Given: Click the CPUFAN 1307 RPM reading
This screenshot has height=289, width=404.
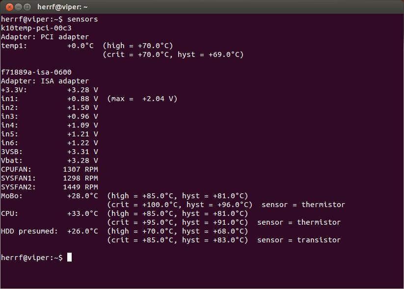Looking at the screenshot, I should click(x=80, y=169).
